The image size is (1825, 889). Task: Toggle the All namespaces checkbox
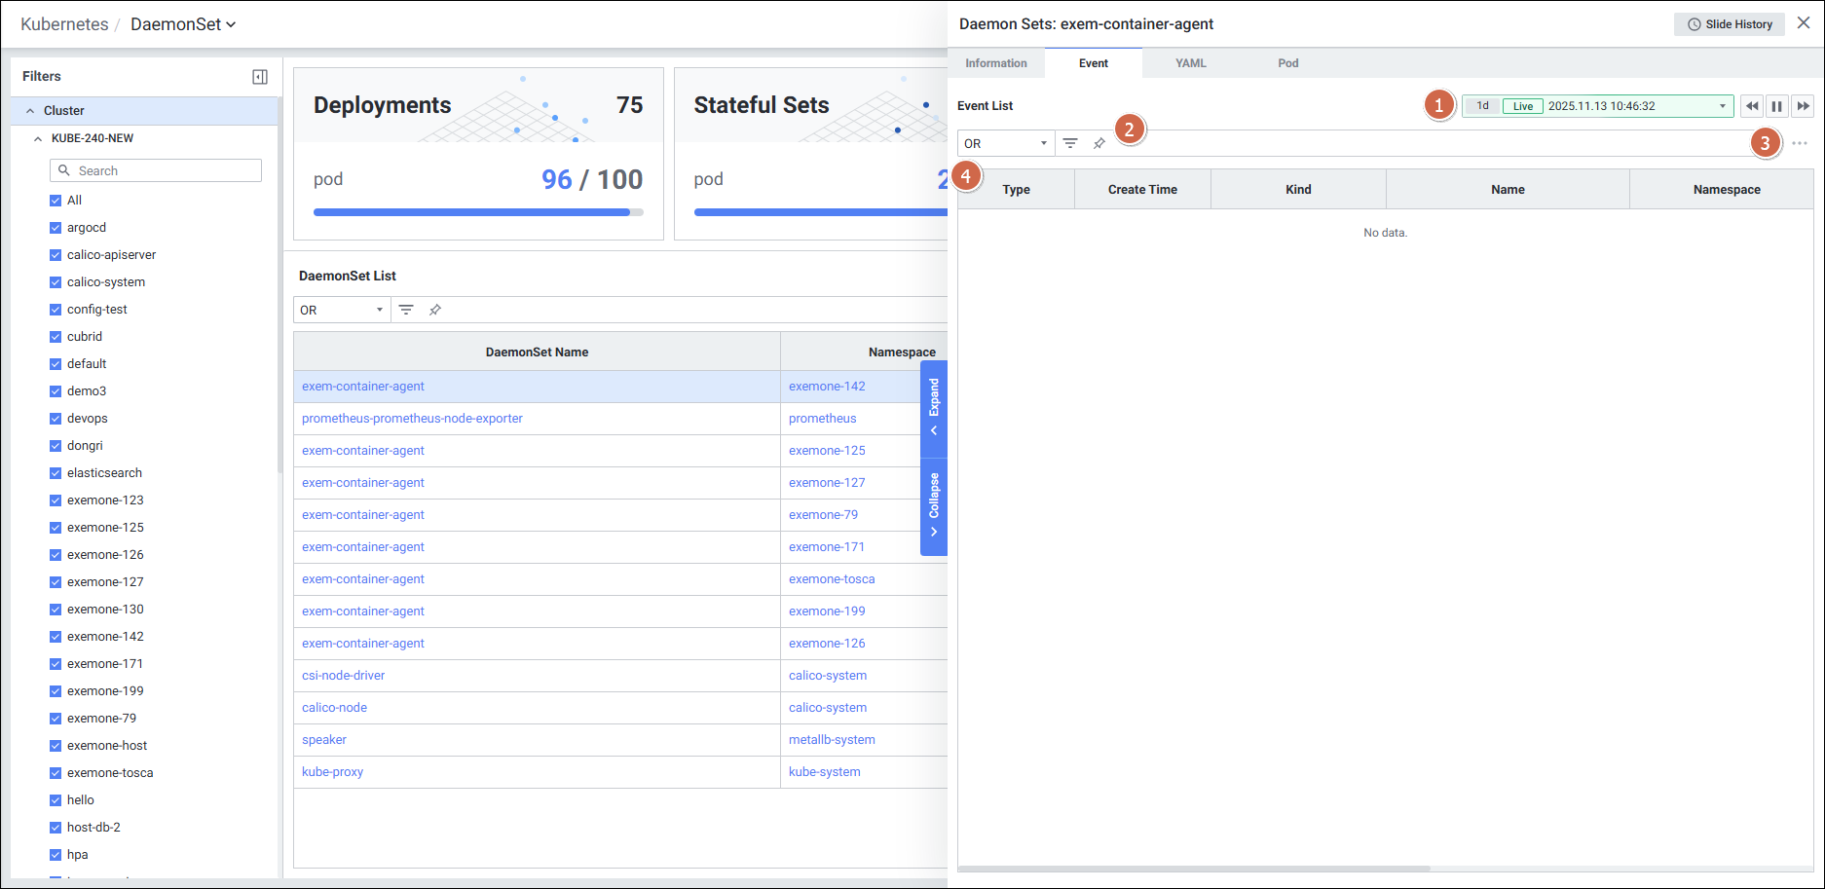pos(56,201)
